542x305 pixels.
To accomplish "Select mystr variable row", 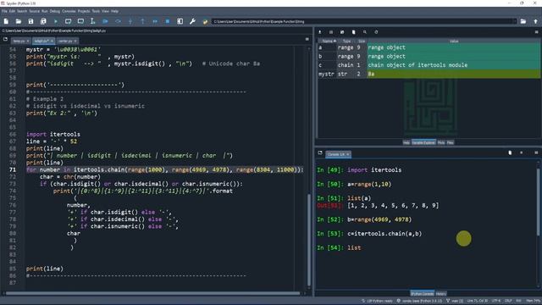I will [429, 74].
